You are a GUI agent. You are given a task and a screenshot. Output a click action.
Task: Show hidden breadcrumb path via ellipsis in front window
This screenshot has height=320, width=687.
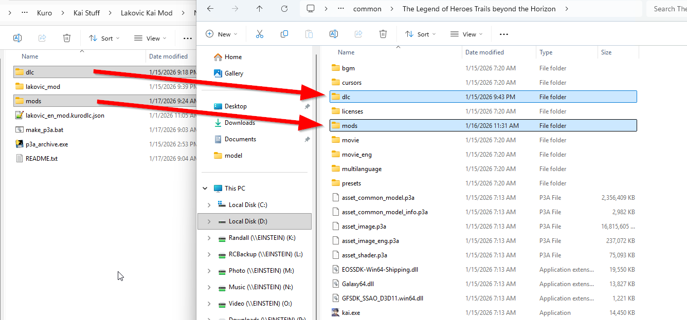[341, 9]
